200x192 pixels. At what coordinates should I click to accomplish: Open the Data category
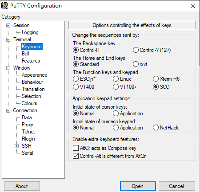[x=27, y=118]
